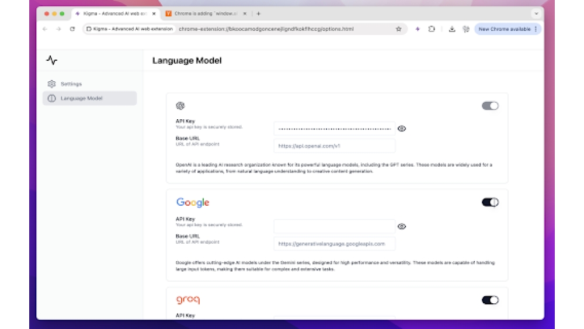Screen dimensions: 584x329
Task: Click the Kigma extension site info chip
Action: (130, 29)
